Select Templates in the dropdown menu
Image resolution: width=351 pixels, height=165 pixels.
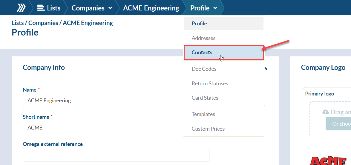203,114
